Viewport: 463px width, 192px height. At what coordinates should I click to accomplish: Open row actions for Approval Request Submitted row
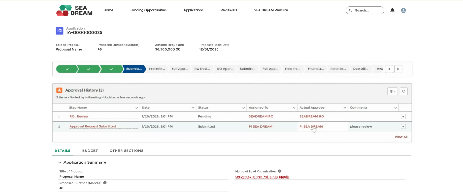pos(403,127)
